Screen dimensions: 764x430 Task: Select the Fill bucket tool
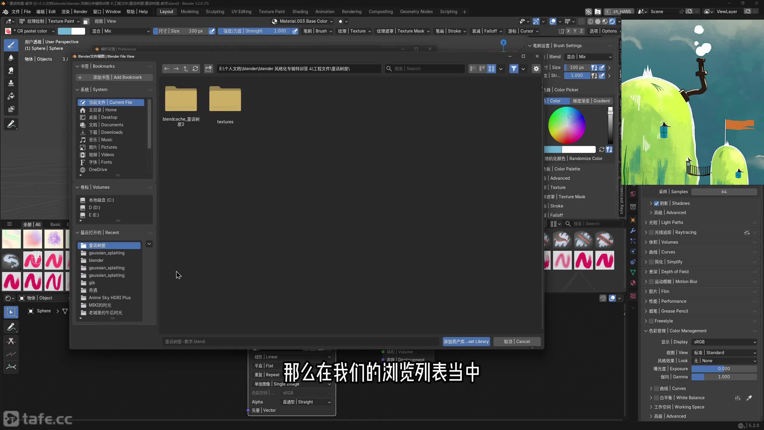pos(11,96)
